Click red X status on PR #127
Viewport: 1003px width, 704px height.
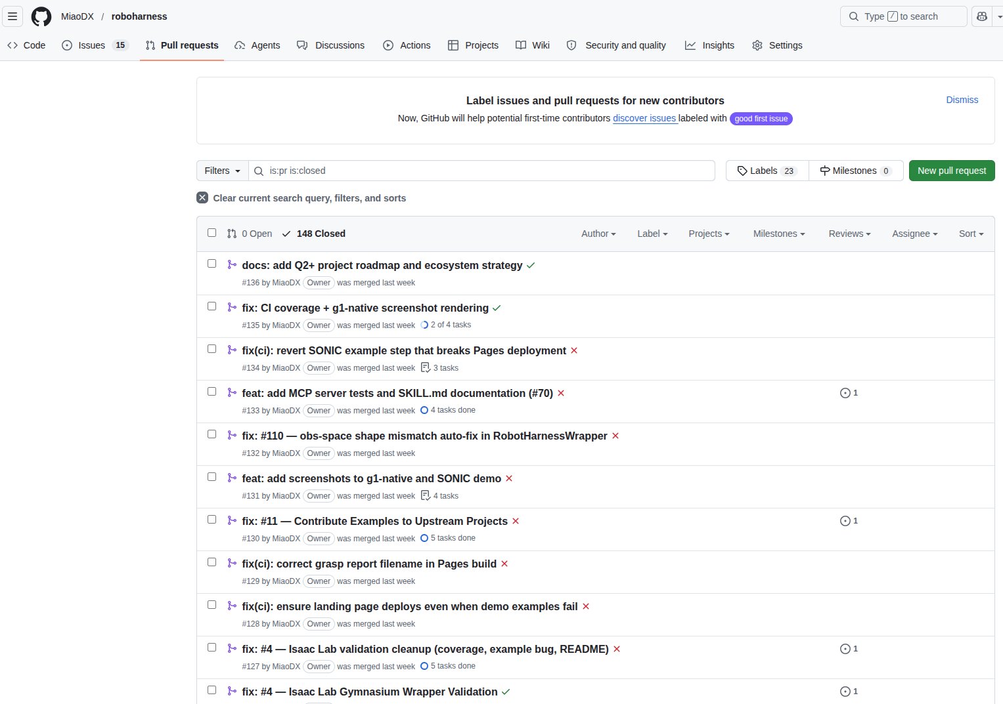point(617,649)
